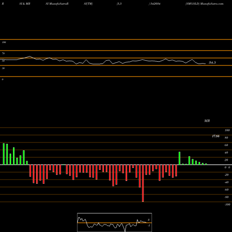Click the 70 level label on RSI chart
The image size is (232, 232).
point(3,53)
